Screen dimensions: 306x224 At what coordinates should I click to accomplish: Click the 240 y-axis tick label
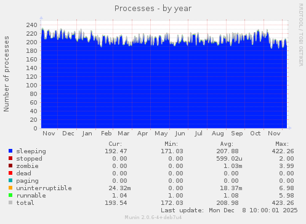pos(31,25)
